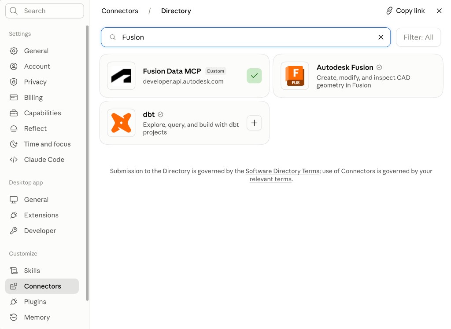
Task: Click the sidebar vertical scrollbar
Action: coord(87,163)
